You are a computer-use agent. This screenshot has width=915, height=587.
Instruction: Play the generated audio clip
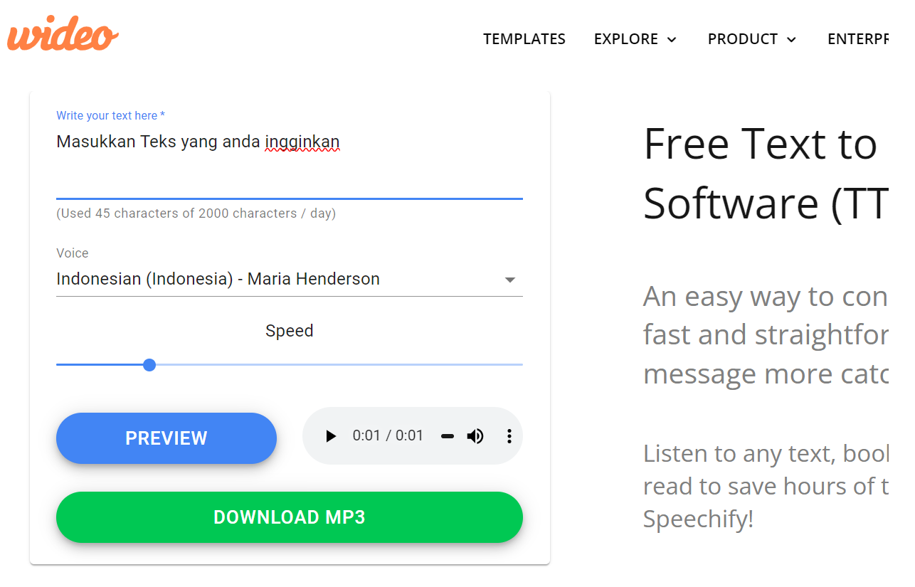pyautogui.click(x=331, y=436)
